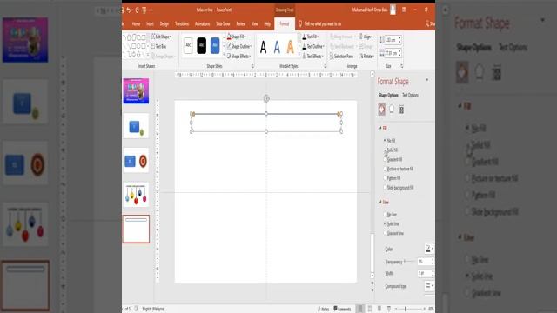Select the Gradient fill radio button

click(385, 160)
